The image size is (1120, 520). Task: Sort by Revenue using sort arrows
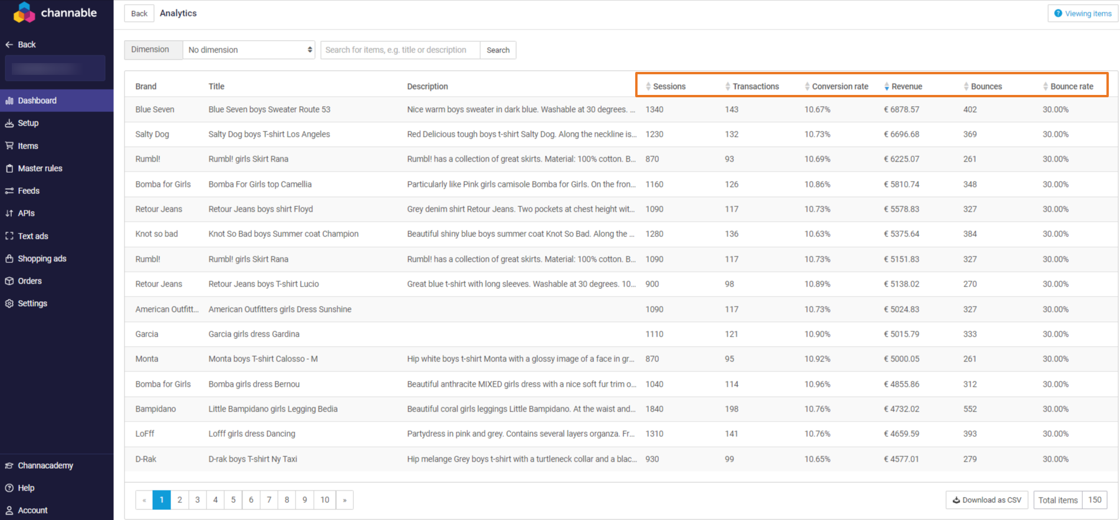[886, 87]
